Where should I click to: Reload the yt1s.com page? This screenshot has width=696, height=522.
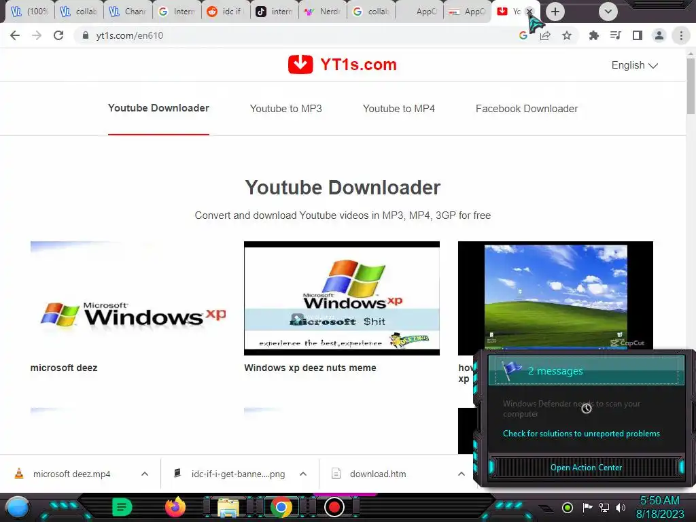click(58, 35)
